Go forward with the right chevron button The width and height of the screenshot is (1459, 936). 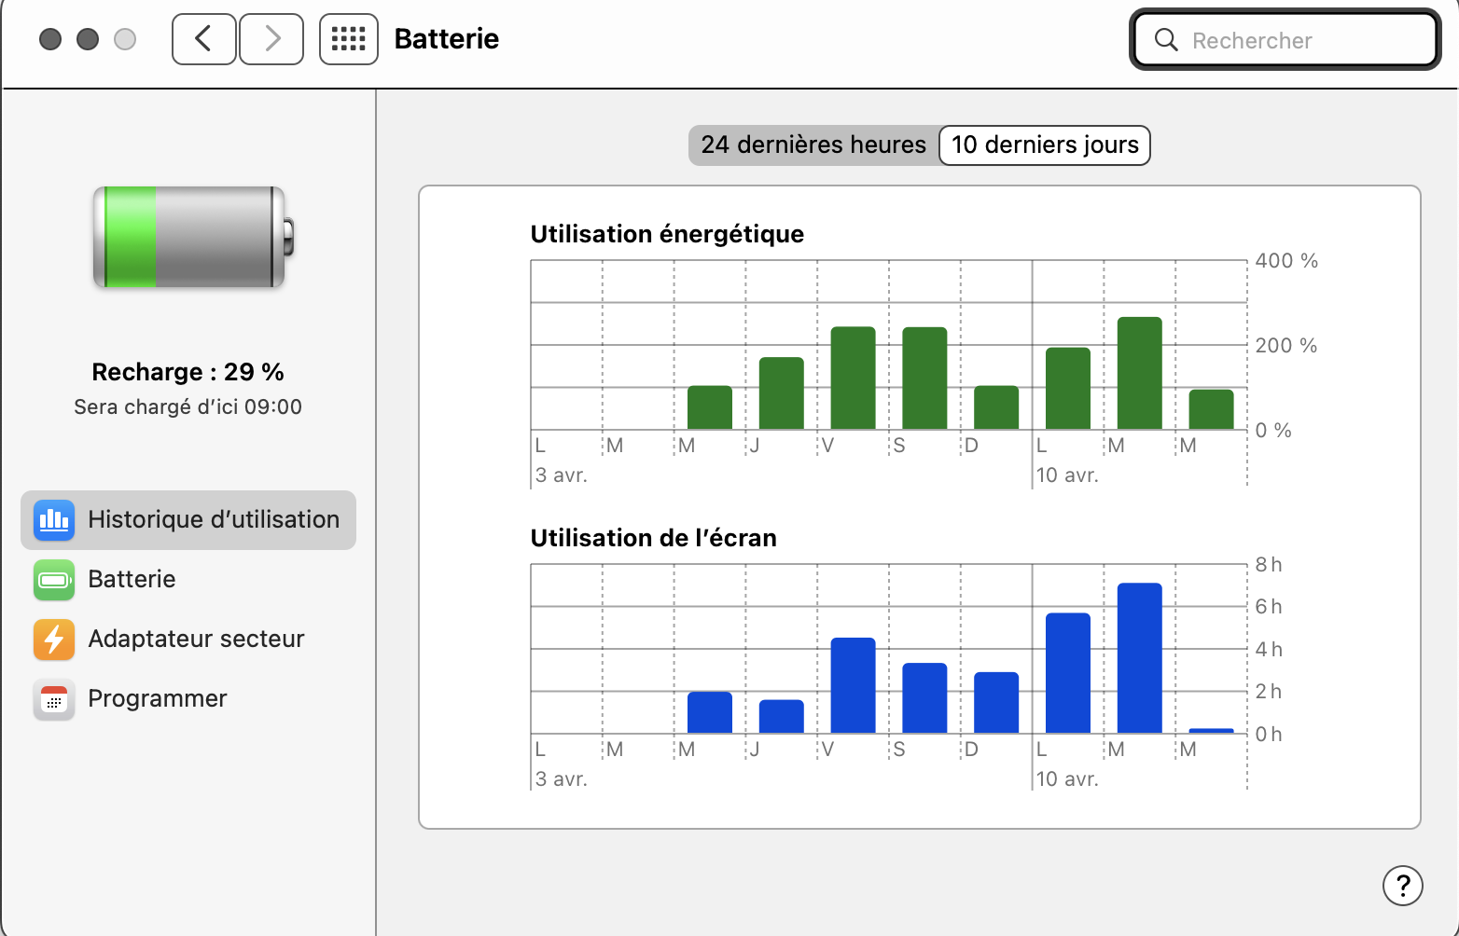pos(271,39)
